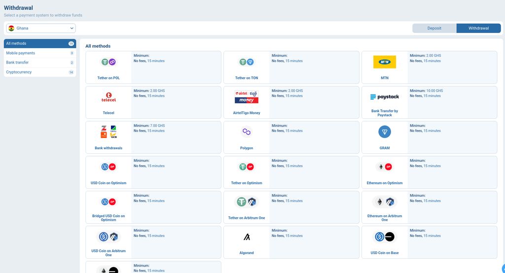Select All methods filter

coord(40,43)
